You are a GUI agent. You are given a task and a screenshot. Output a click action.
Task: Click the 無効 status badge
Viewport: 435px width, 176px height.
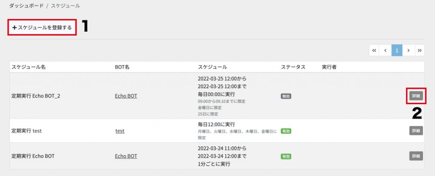pyautogui.click(x=286, y=96)
